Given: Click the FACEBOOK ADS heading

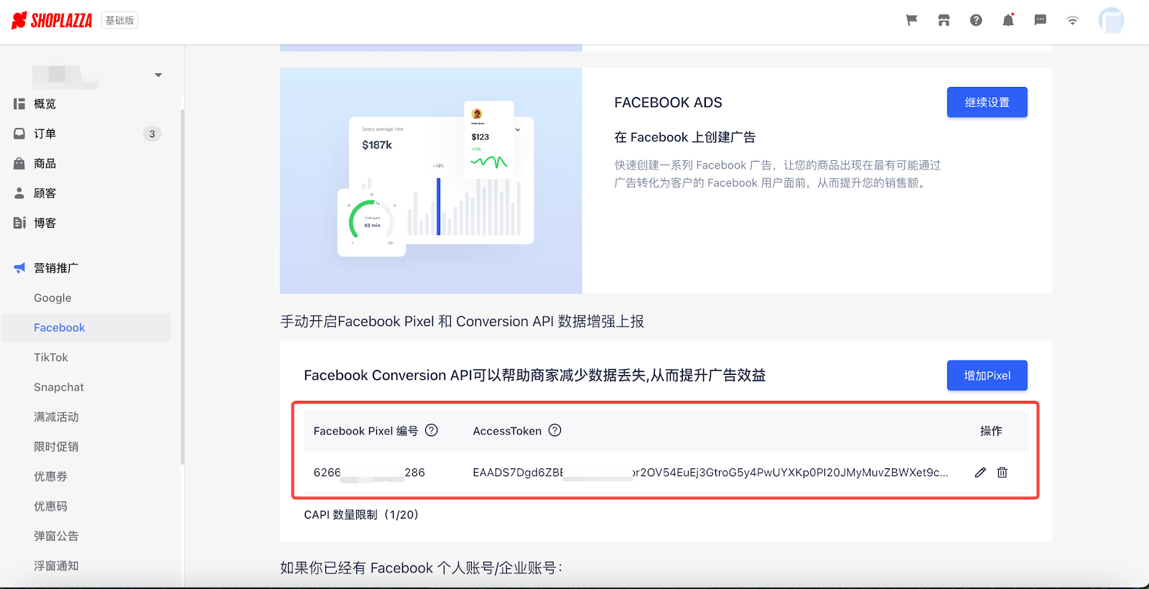Looking at the screenshot, I should coord(668,103).
